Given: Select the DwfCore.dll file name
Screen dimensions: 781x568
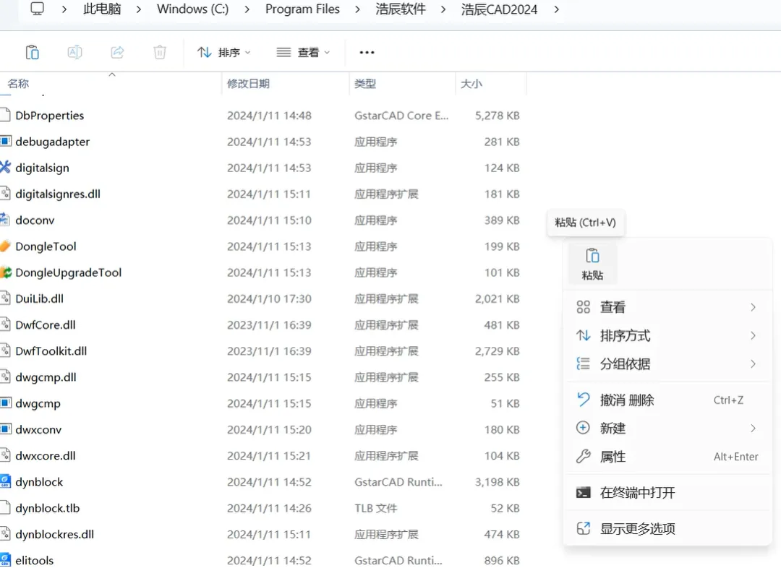Looking at the screenshot, I should point(46,324).
